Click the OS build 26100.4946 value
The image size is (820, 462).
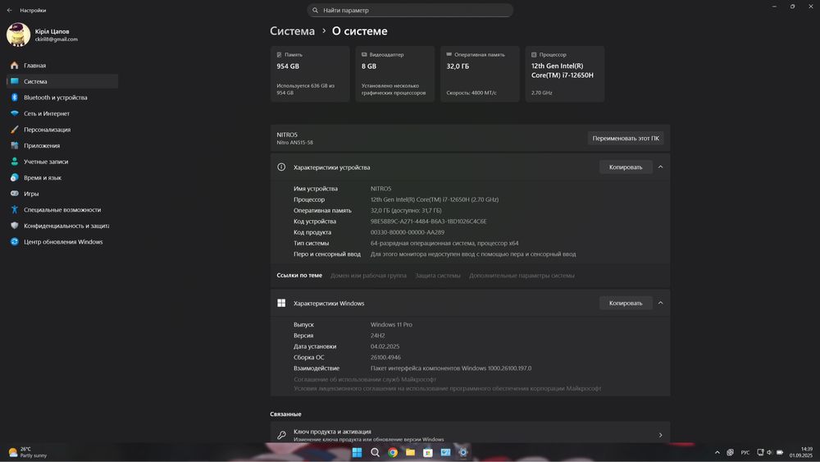(385, 357)
